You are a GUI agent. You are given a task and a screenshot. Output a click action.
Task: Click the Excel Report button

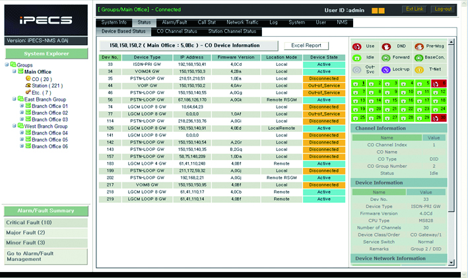pos(306,45)
